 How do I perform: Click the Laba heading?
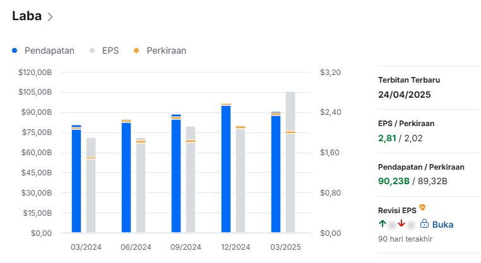click(27, 16)
